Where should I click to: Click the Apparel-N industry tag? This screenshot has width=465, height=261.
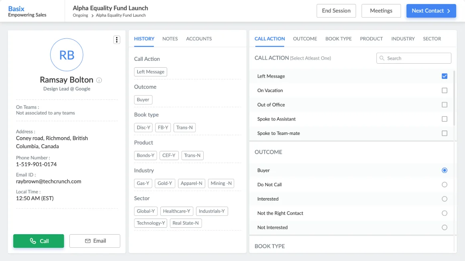coord(191,183)
